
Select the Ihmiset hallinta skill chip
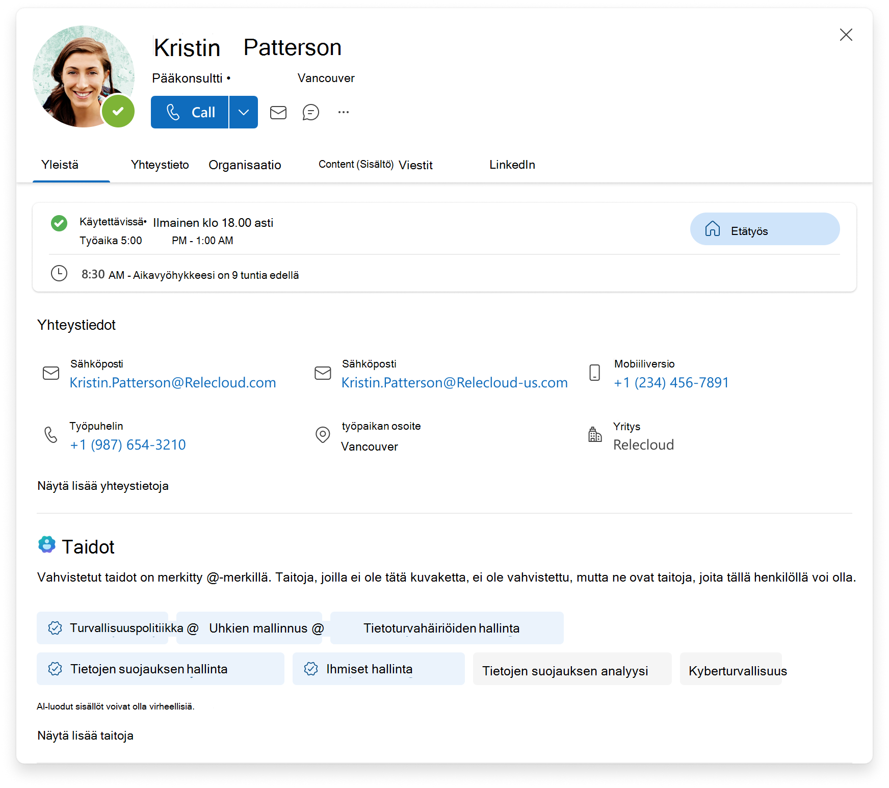379,669
